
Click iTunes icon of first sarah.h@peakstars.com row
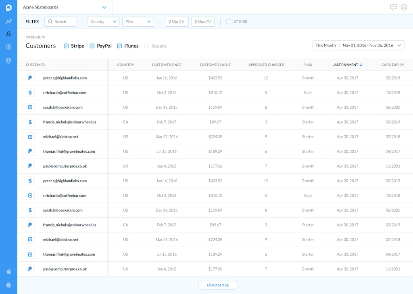pyautogui.click(x=30, y=107)
